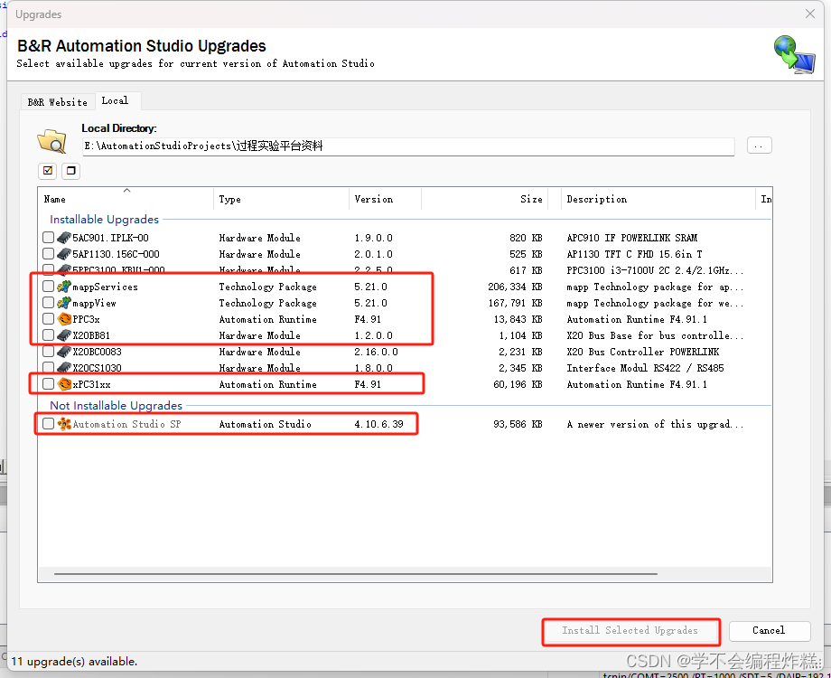Click the Local Directory path field

408,146
